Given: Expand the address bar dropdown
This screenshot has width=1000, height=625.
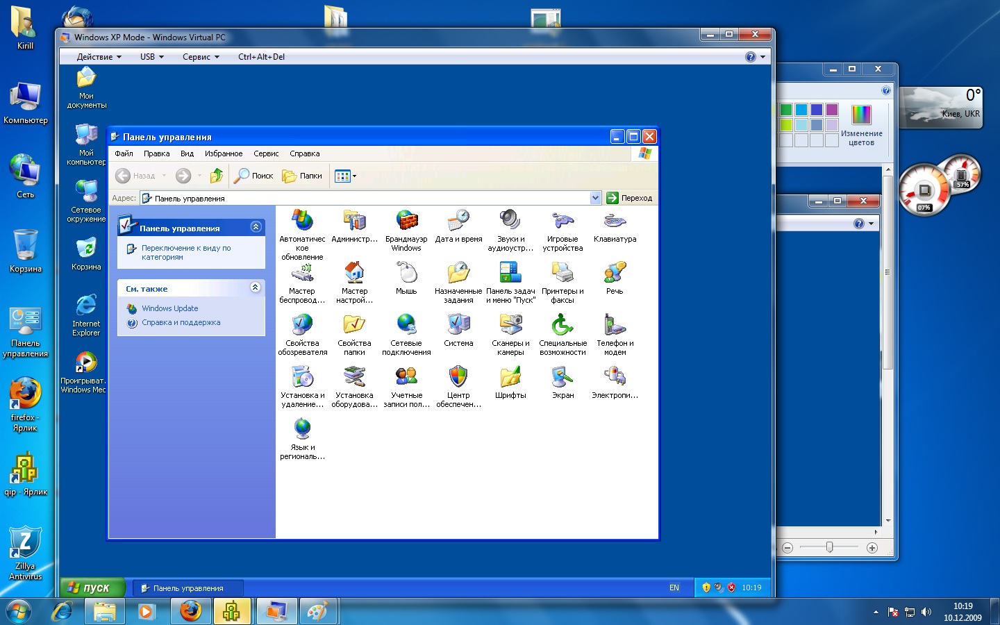Looking at the screenshot, I should (595, 198).
